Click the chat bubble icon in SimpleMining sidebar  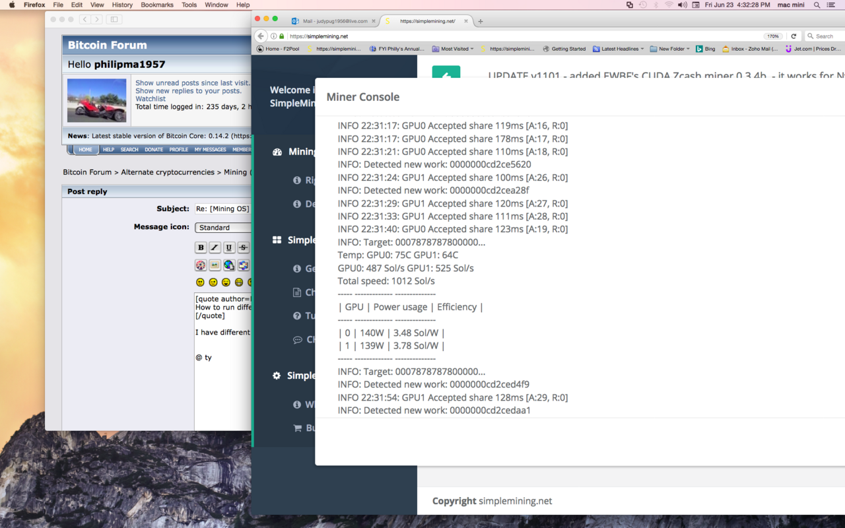[297, 340]
